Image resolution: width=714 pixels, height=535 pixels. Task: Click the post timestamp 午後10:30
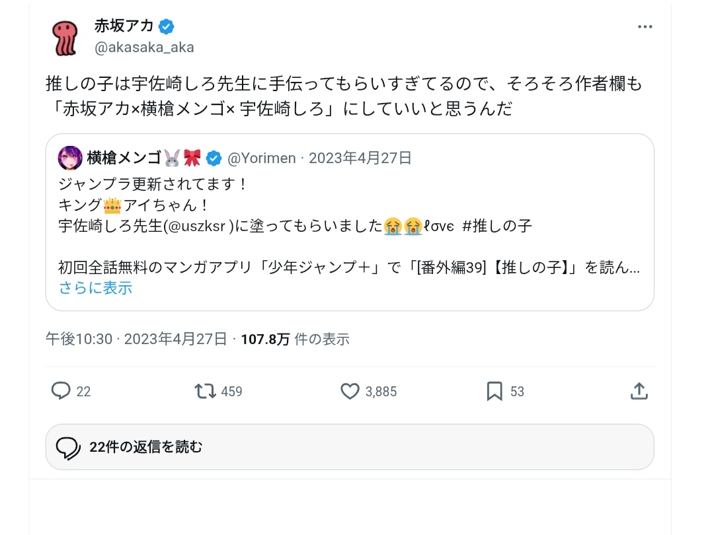coord(79,339)
